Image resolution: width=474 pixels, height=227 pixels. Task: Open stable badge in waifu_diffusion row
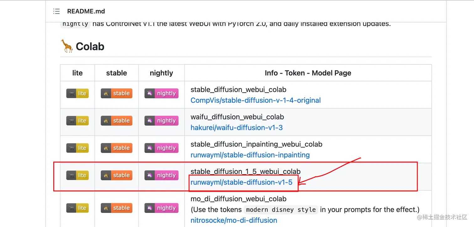pyautogui.click(x=116, y=121)
